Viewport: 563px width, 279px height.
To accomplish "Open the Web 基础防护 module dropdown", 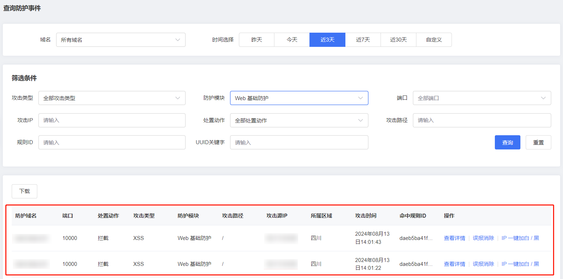I will pyautogui.click(x=299, y=98).
